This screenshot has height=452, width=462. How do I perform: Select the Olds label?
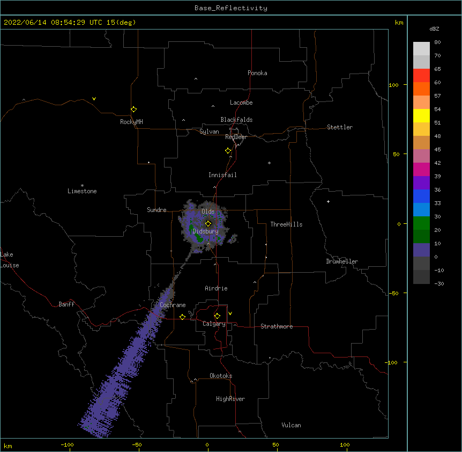208,212
